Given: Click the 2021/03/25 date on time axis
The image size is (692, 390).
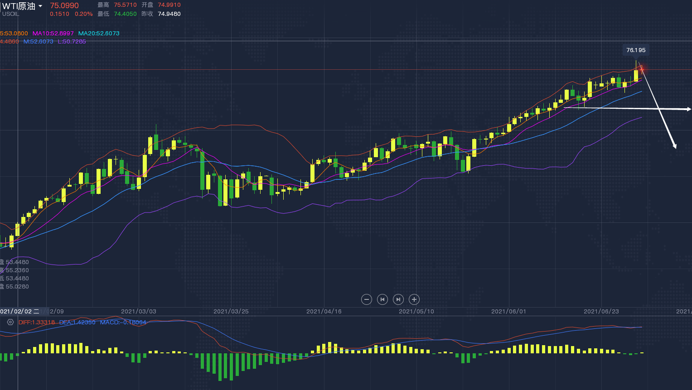Looking at the screenshot, I should 231,311.
